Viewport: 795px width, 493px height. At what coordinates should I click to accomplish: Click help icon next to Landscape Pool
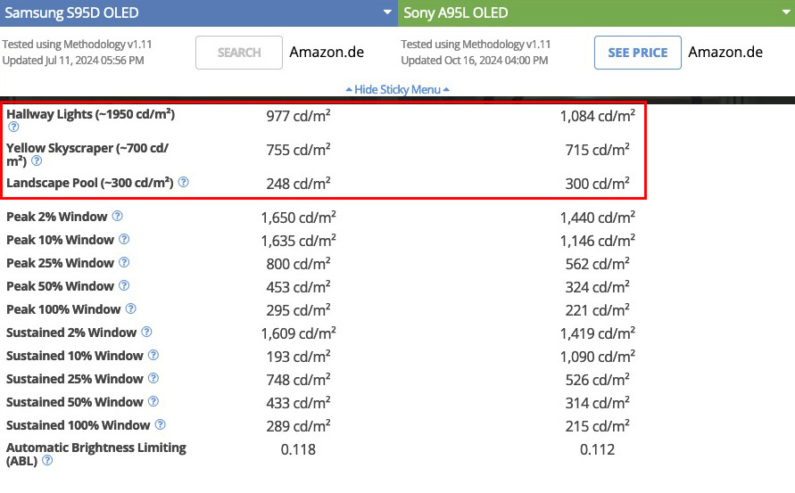(x=183, y=182)
